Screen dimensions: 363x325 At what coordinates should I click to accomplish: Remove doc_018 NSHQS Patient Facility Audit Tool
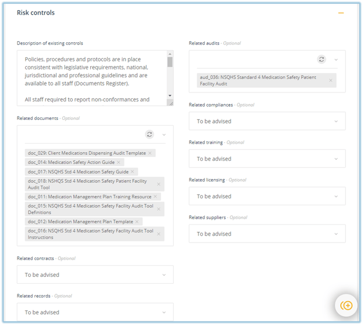pos(159,184)
